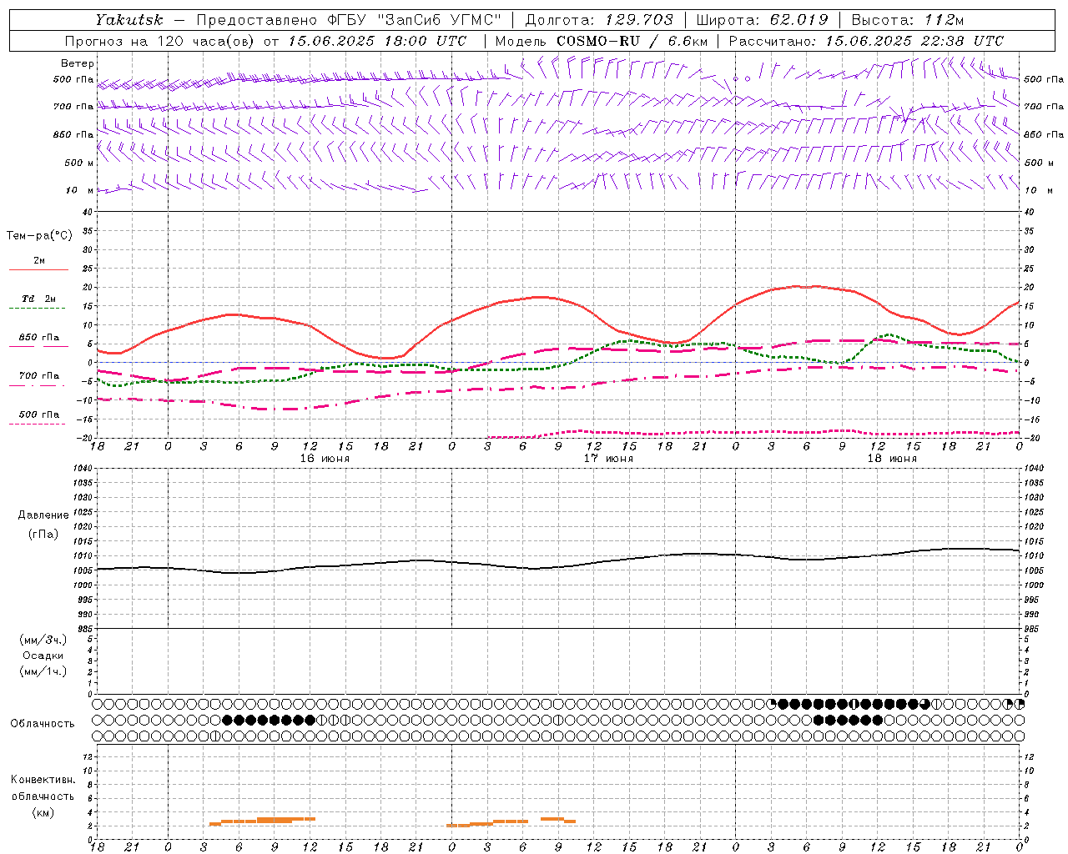Click the red 2м legend line sample
Image resolution: width=1068 pixels, height=854 pixels.
(38, 269)
